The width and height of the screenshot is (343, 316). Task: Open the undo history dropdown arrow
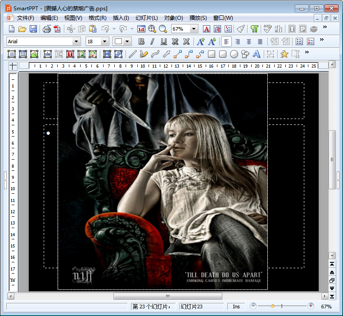point(114,29)
